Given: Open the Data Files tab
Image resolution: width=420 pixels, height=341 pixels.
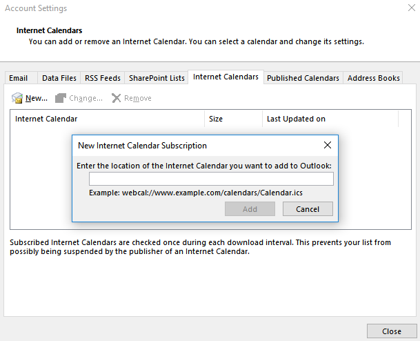Looking at the screenshot, I should click(x=59, y=78).
